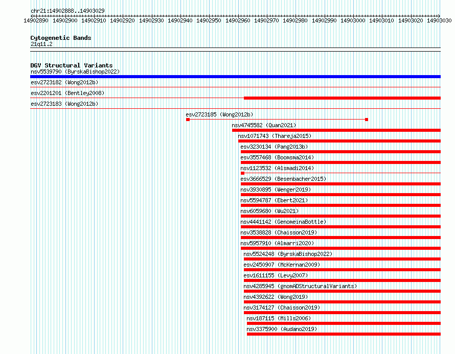Click the red bar under nsv4285945 gnomAD
Viewport: 455px width, 354px height.
click(343, 291)
